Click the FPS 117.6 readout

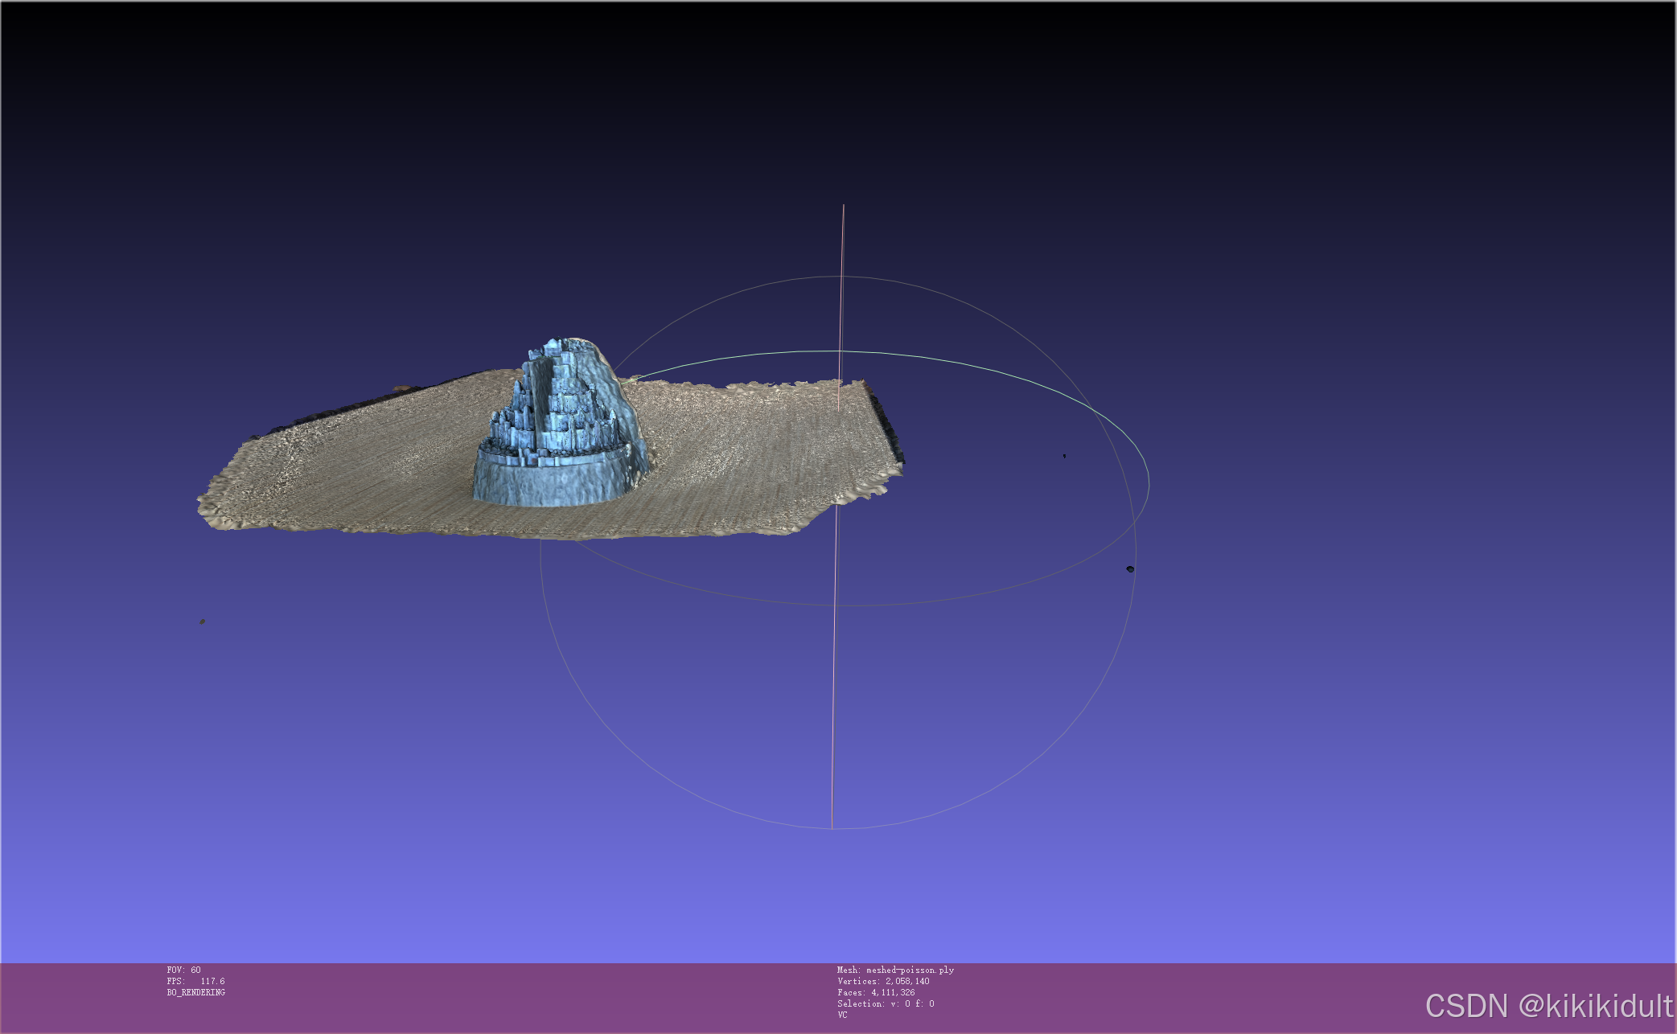tap(195, 981)
